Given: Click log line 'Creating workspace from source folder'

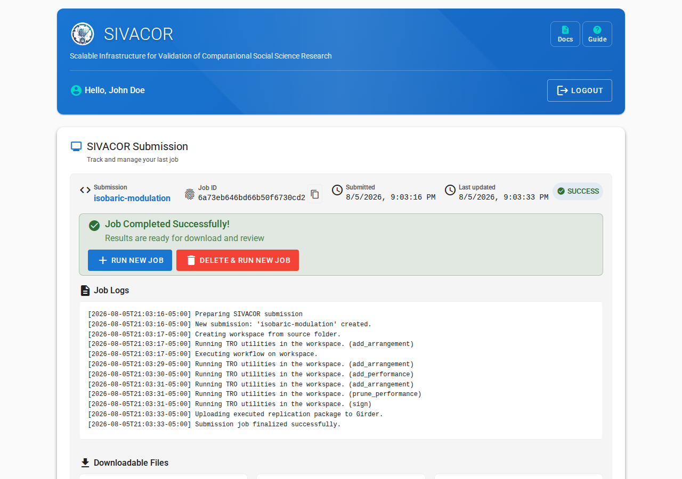Looking at the screenshot, I should [x=214, y=334].
